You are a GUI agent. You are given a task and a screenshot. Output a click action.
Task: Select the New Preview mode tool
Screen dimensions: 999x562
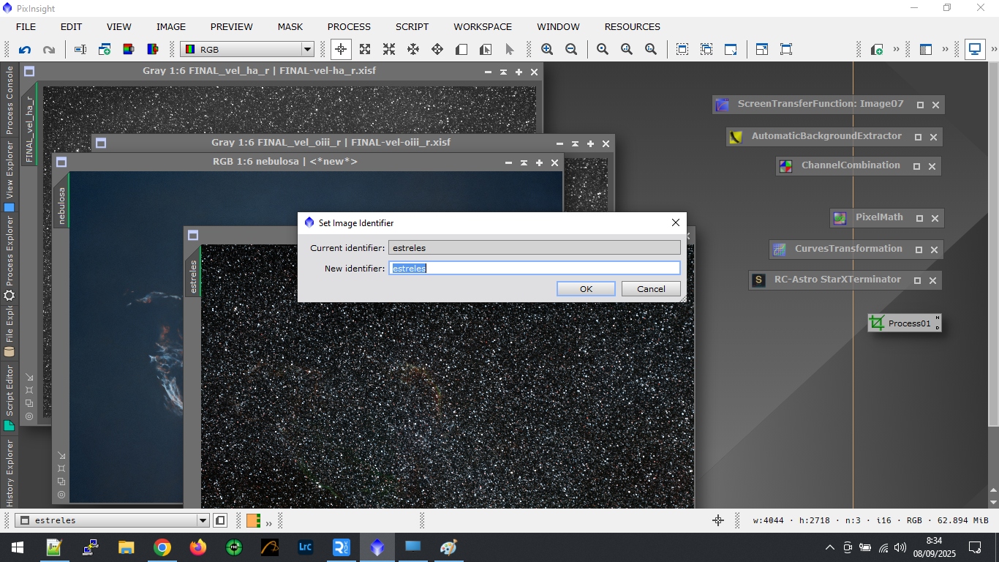tap(461, 50)
